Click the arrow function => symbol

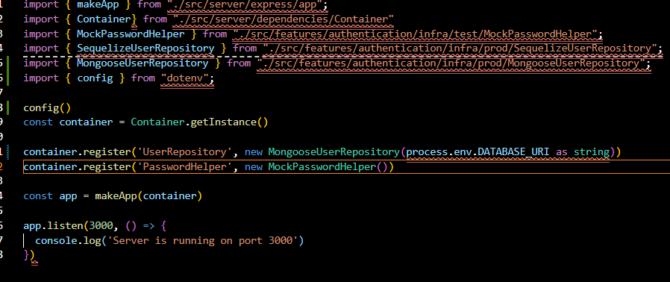point(148,225)
